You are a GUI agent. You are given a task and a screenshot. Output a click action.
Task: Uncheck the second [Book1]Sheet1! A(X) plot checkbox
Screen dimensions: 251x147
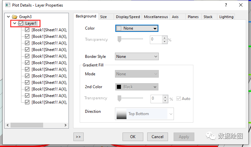[27, 37]
